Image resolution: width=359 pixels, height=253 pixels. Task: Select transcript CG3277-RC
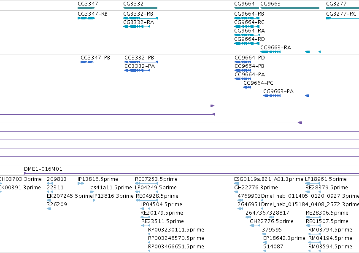pos(341,14)
